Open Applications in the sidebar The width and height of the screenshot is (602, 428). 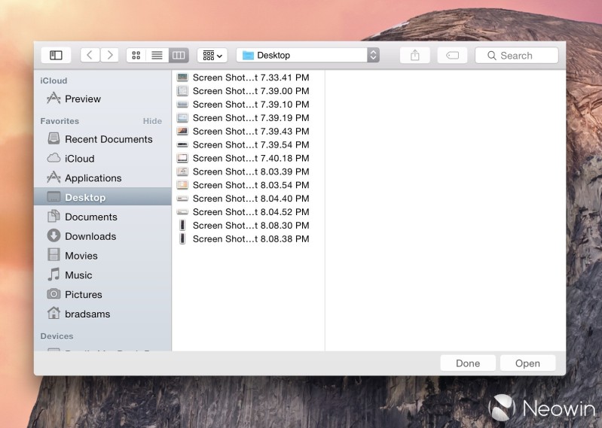(x=93, y=178)
